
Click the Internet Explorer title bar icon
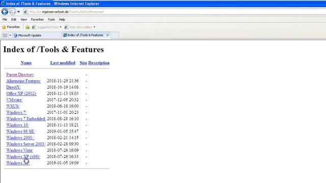[3, 4]
